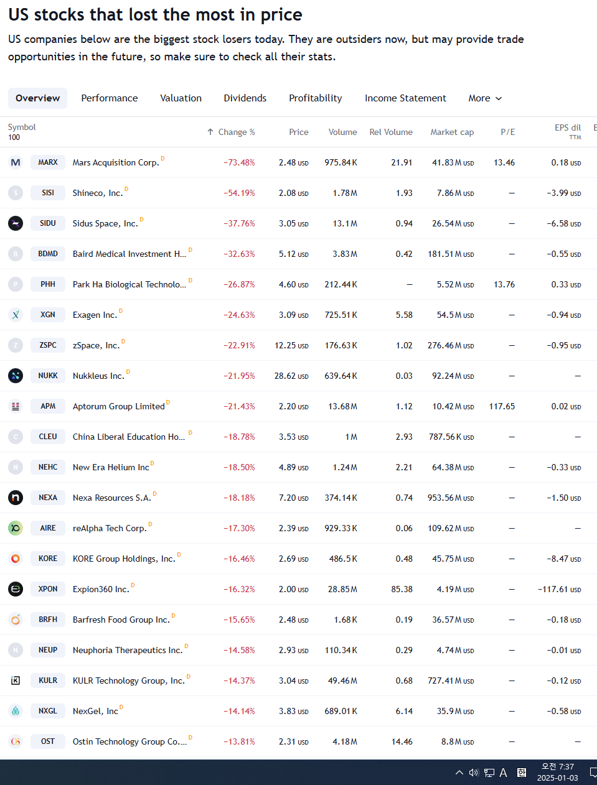This screenshot has height=785, width=597.
Task: Open the MARX ticker link
Action: click(x=48, y=162)
